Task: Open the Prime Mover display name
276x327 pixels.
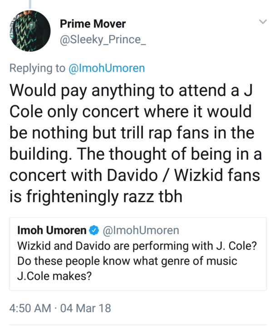Action: (x=93, y=24)
